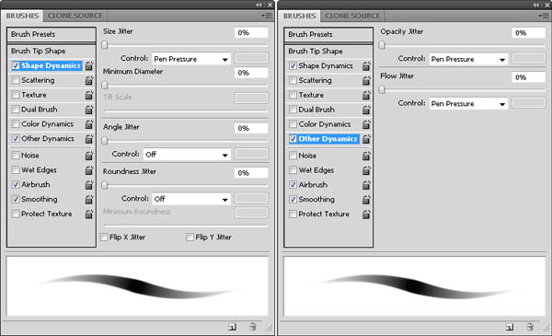Open the left panel flyout menu icon
Viewport: 552px width, 336px height.
[x=267, y=16]
